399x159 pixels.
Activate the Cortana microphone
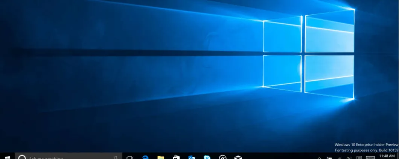pos(116,157)
